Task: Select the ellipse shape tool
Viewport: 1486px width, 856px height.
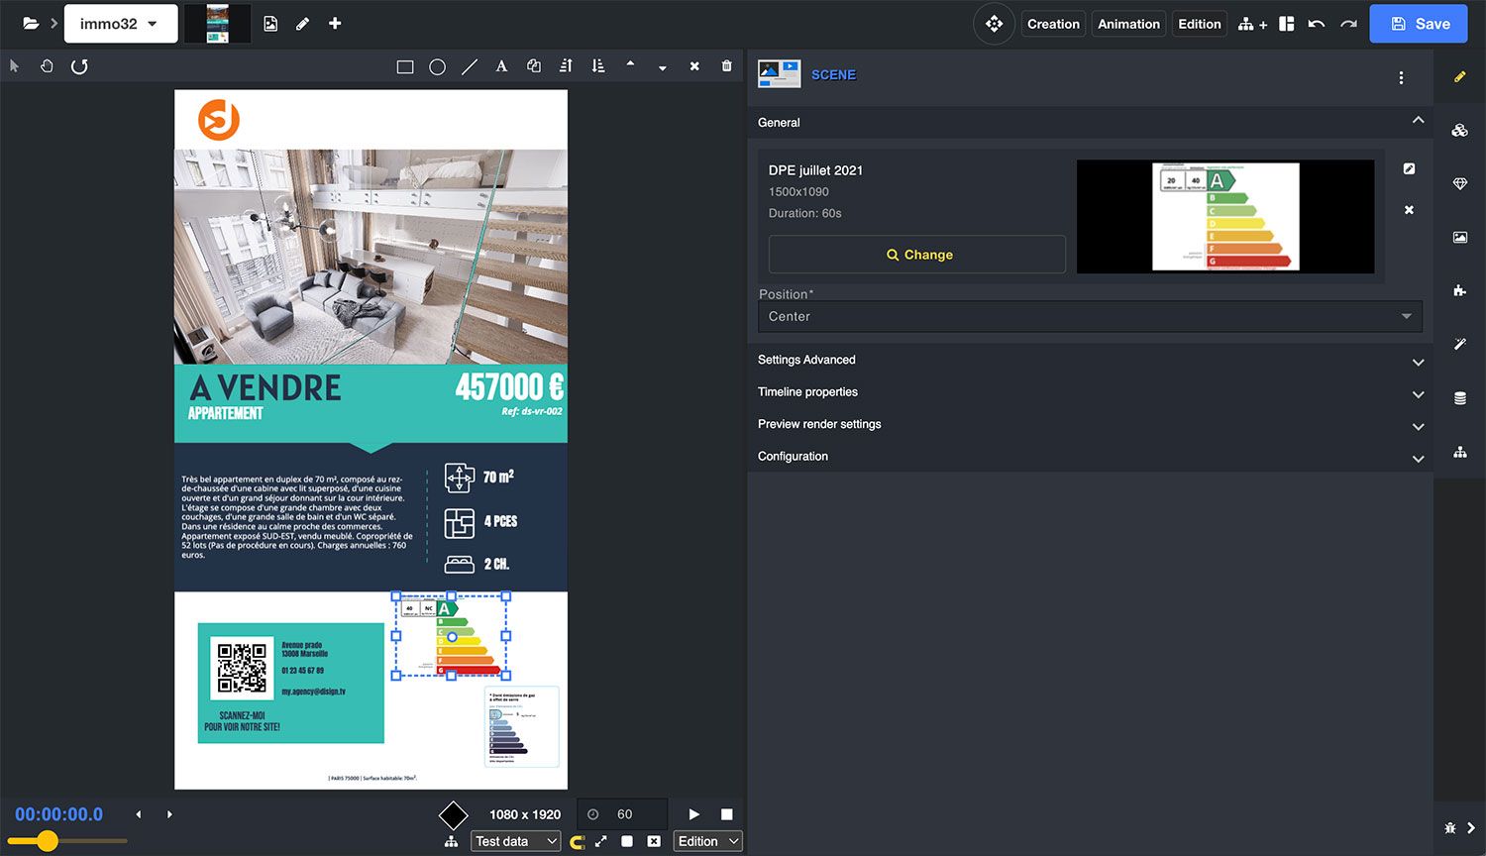Action: click(437, 66)
